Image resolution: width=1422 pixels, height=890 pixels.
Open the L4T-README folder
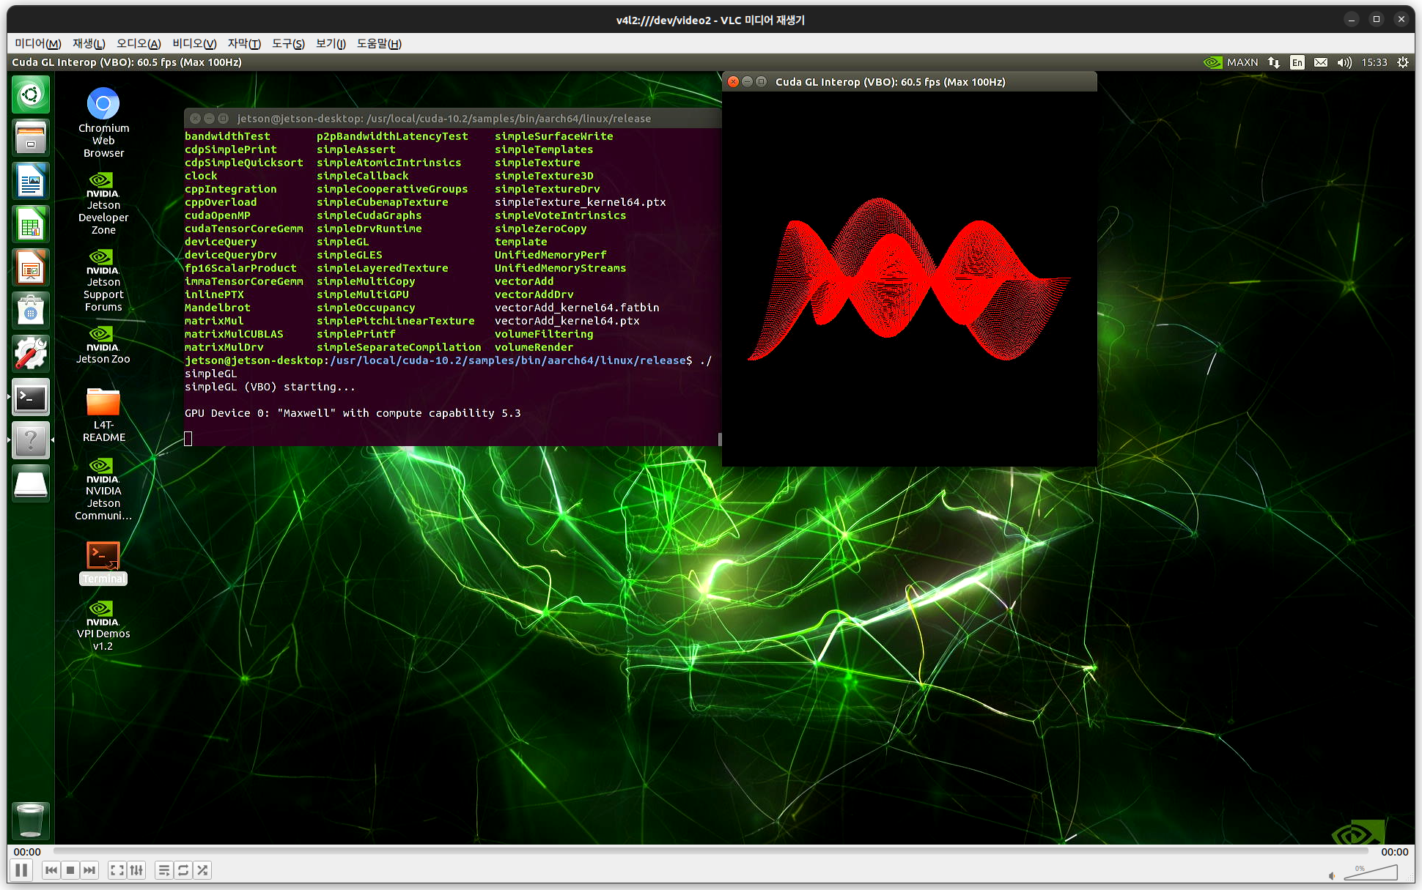tap(103, 415)
